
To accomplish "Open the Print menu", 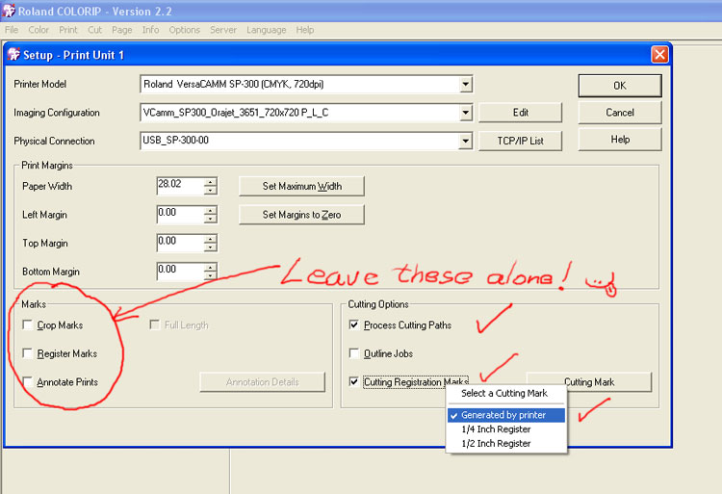I will tap(68, 30).
